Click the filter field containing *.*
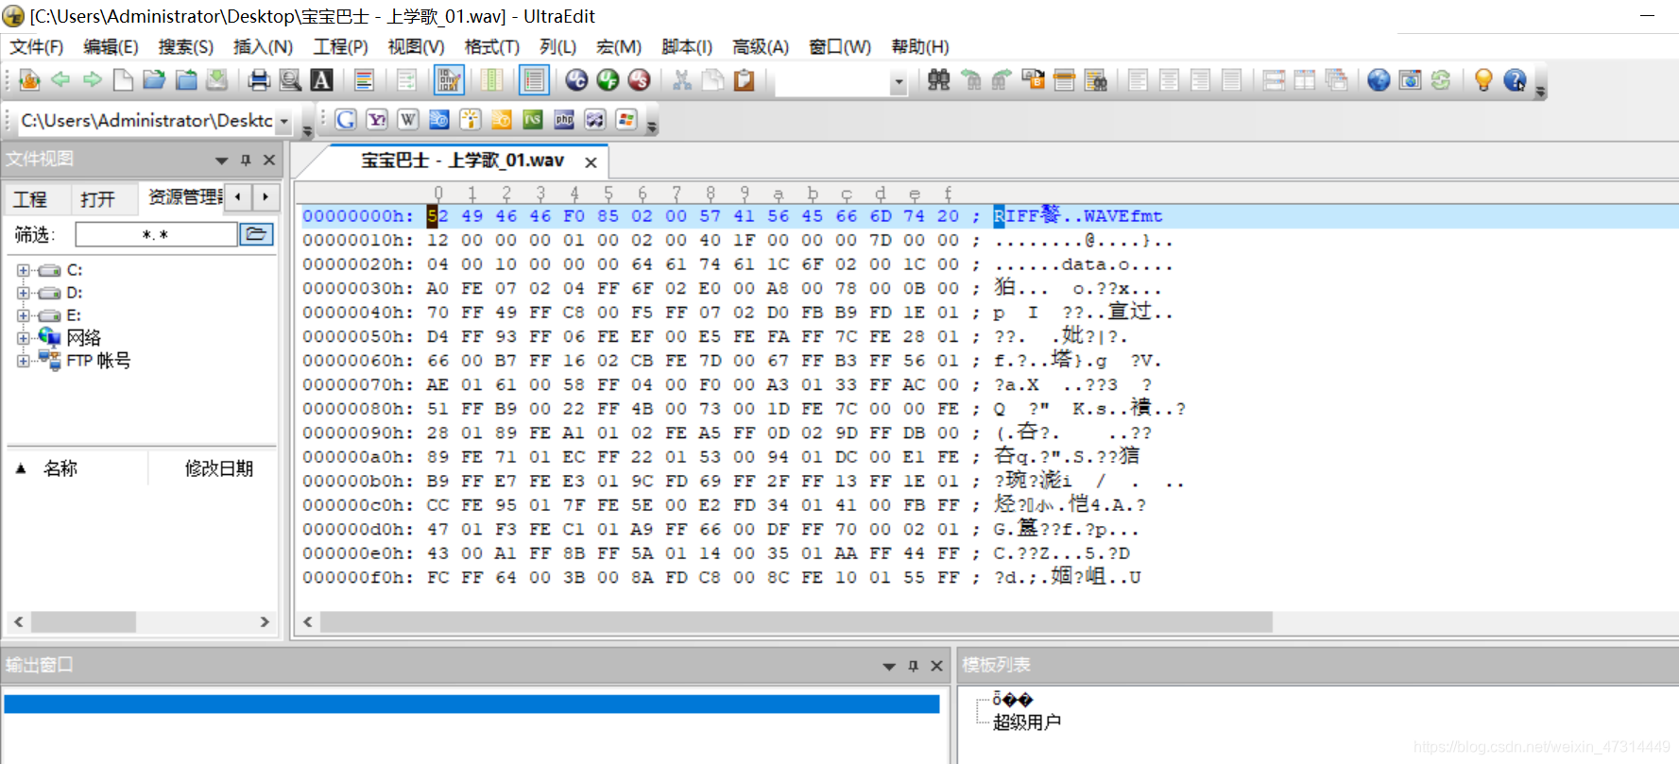 [x=156, y=234]
